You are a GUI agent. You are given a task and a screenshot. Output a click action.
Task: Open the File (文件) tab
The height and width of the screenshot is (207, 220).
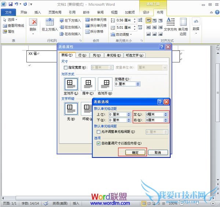click(8, 12)
